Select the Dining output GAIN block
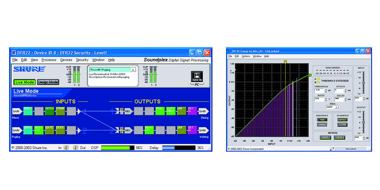The image size is (380, 190). 204,111
